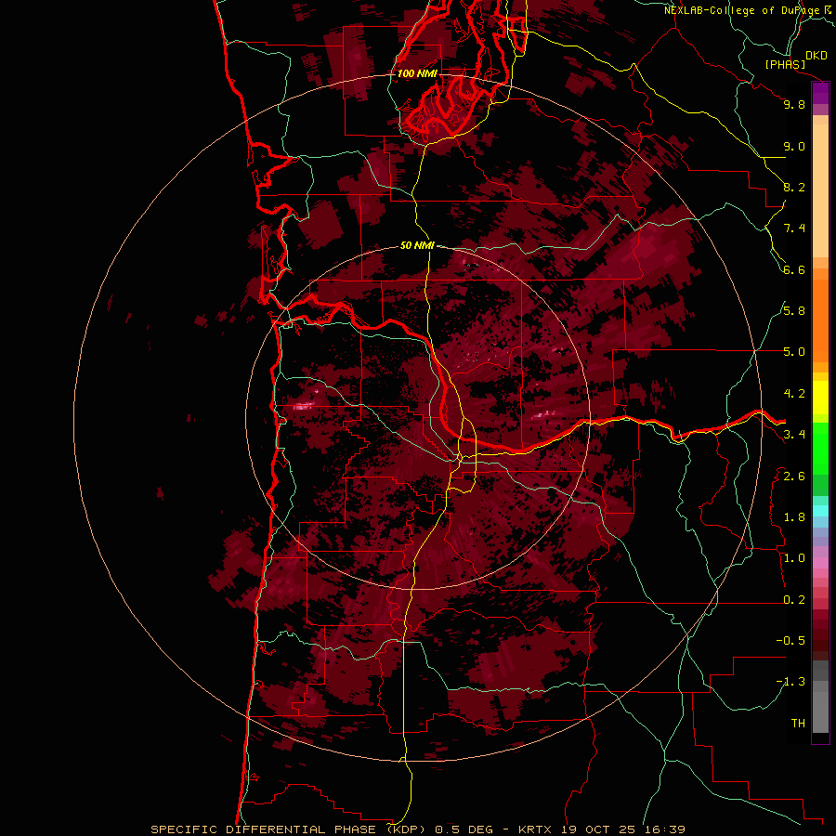Image resolution: width=836 pixels, height=836 pixels.
Task: Pick the cyan band on the color bar
Action: point(820,511)
